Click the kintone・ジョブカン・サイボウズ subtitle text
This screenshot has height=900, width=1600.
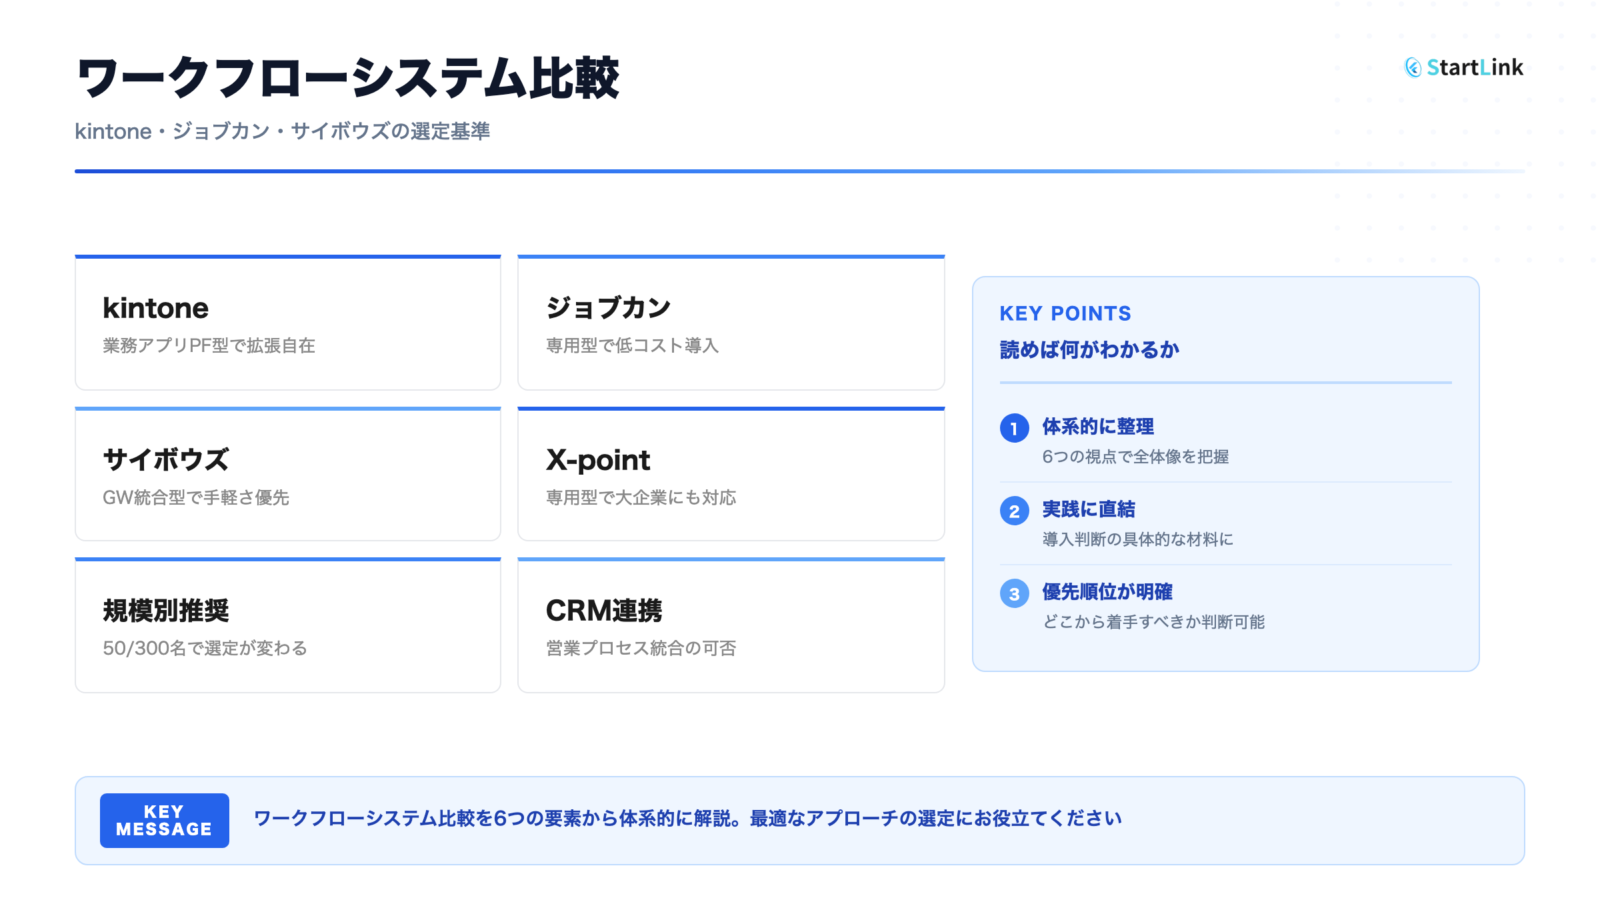click(282, 131)
